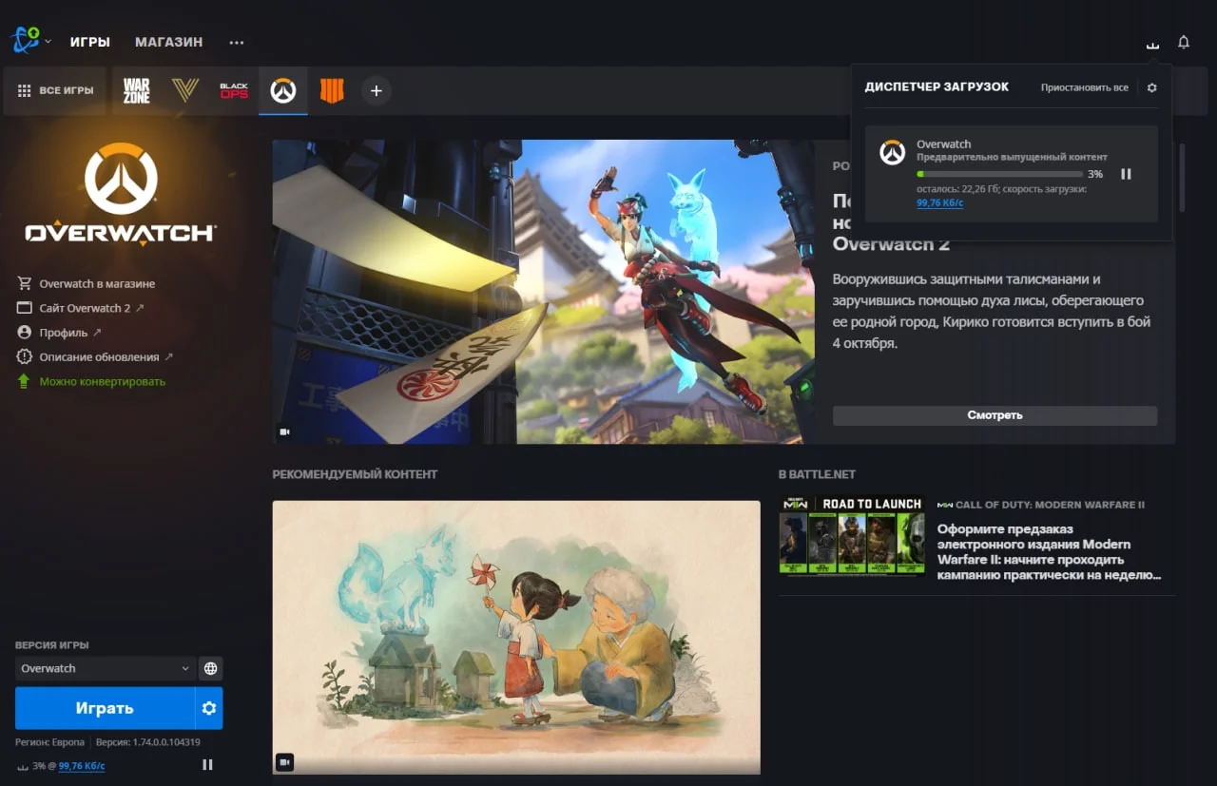Image resolution: width=1217 pixels, height=786 pixels.
Task: Pause the Overwatch download in manager
Action: [1126, 174]
